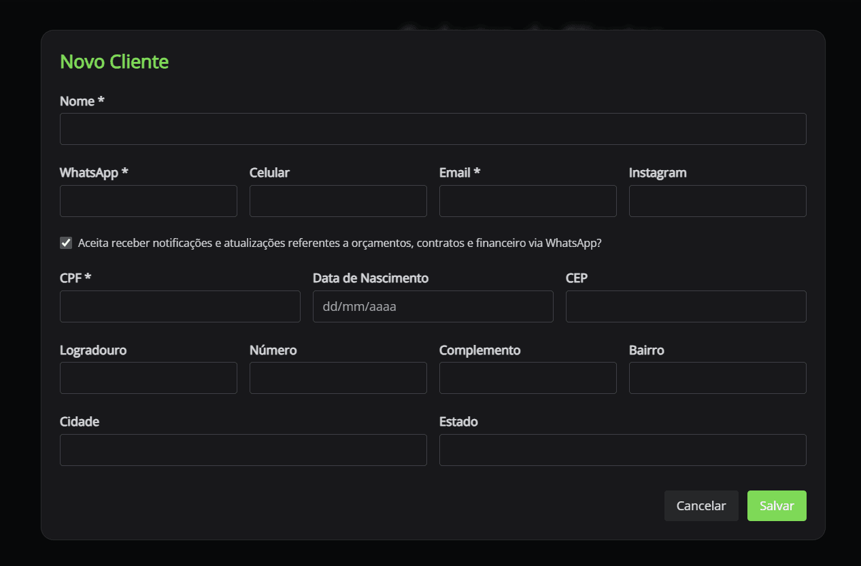Click into the Email field
The height and width of the screenshot is (566, 861).
[x=528, y=201]
